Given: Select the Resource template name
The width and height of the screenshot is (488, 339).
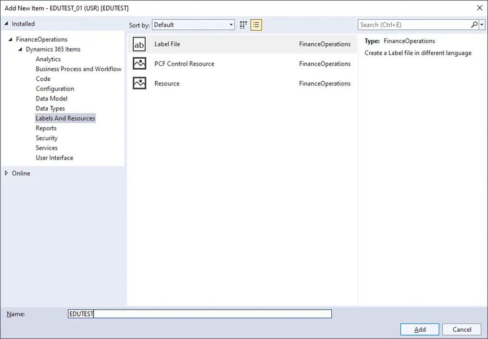Looking at the screenshot, I should (167, 83).
